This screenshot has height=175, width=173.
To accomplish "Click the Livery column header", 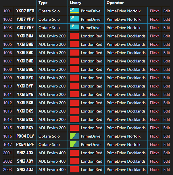I will 76,3.
